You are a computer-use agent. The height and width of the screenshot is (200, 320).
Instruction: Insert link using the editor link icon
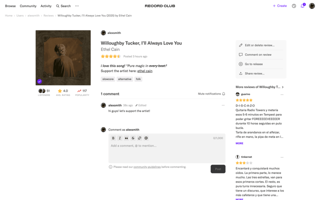139,138
